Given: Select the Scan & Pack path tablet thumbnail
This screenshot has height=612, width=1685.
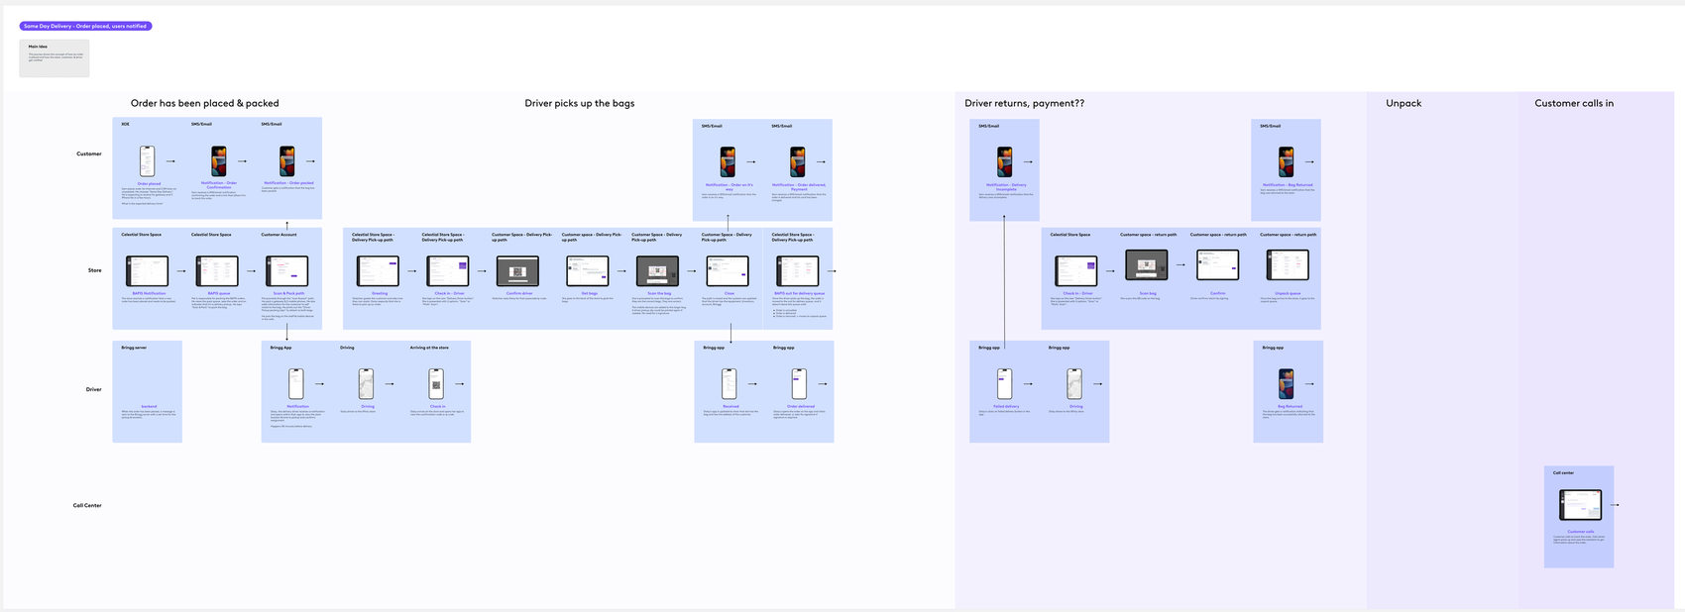Looking at the screenshot, I should pyautogui.click(x=287, y=271).
